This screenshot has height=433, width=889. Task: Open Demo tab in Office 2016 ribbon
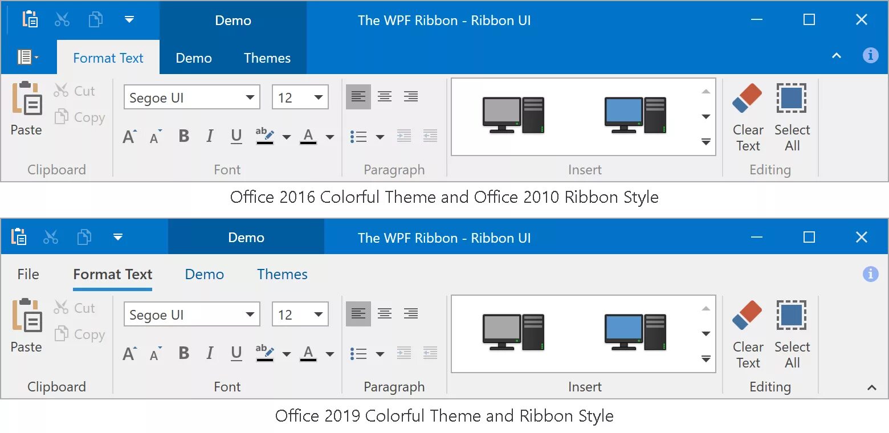coord(194,58)
